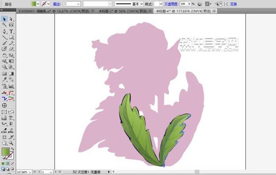Go to the previous artboard

point(39,172)
